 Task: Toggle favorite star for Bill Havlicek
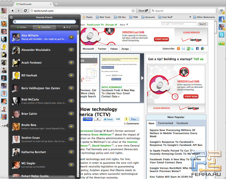[x=71, y=75]
